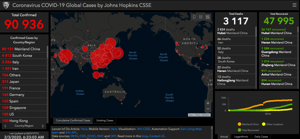
Task: Zoom out on the map with minus button
Action: point(208,109)
